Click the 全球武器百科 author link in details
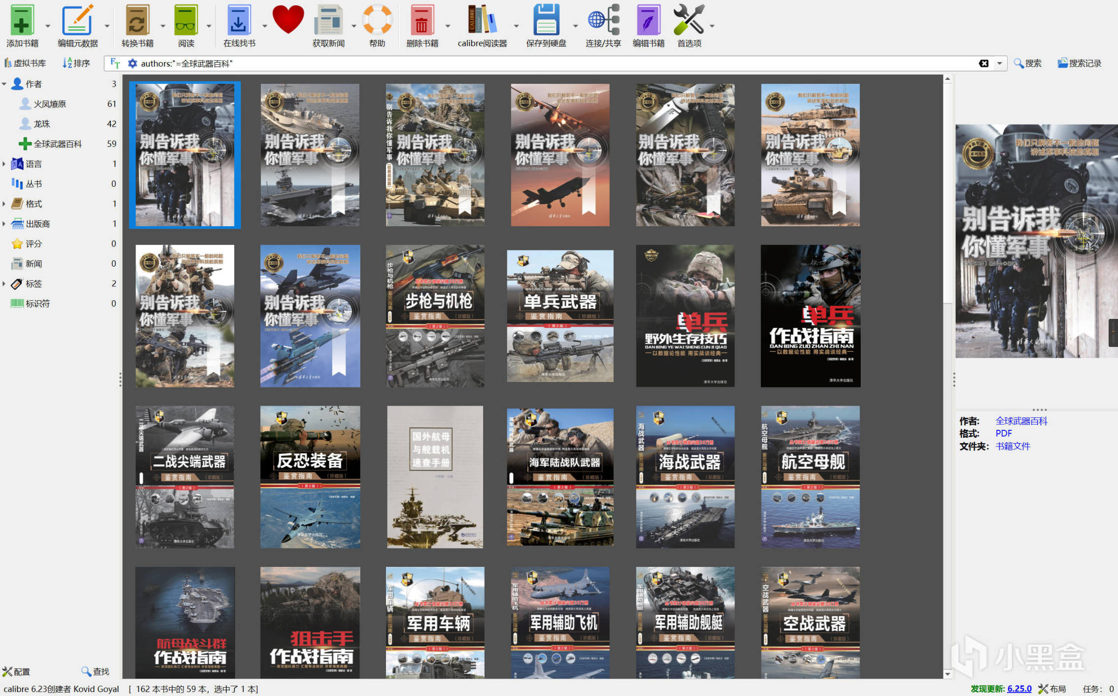Image resolution: width=1118 pixels, height=696 pixels. [x=1021, y=421]
